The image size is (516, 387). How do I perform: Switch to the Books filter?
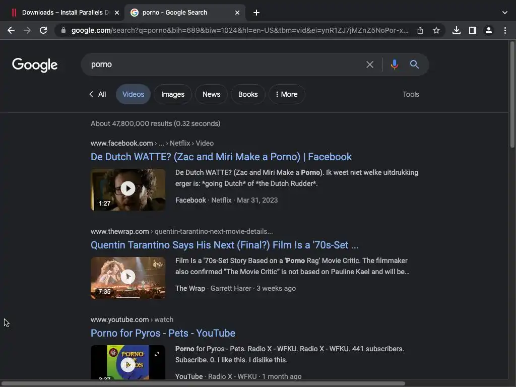[x=248, y=94]
